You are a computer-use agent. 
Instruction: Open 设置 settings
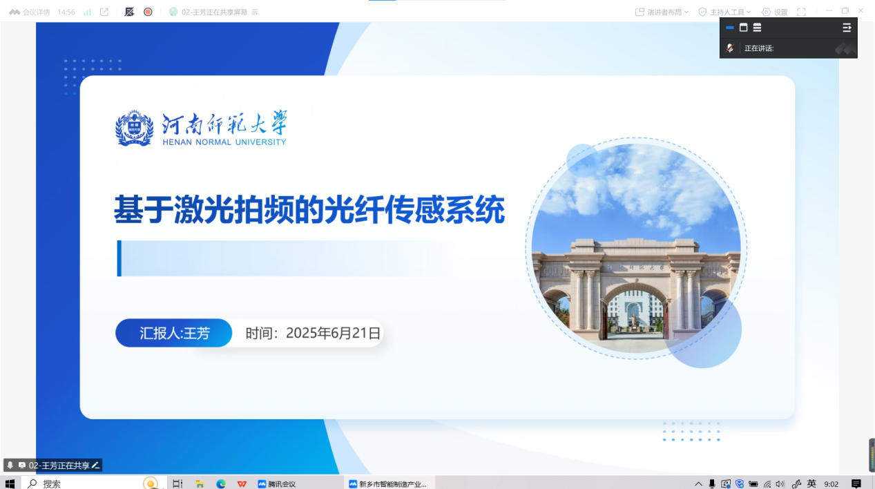774,12
